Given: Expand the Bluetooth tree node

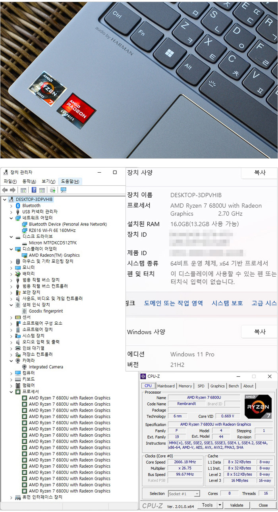Looking at the screenshot, I should 11,206.
